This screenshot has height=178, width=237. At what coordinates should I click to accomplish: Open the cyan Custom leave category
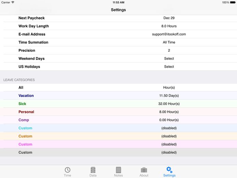click(118, 128)
